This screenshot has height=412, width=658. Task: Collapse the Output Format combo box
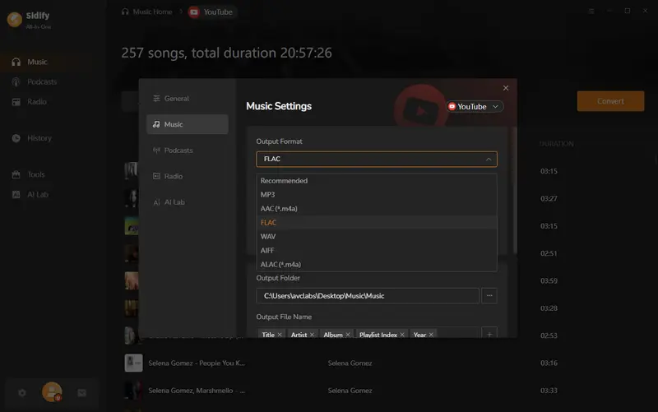[x=376, y=160]
